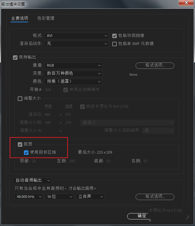Open the 通道 RGB dropdown
195x226 pixels.
pos(73,65)
